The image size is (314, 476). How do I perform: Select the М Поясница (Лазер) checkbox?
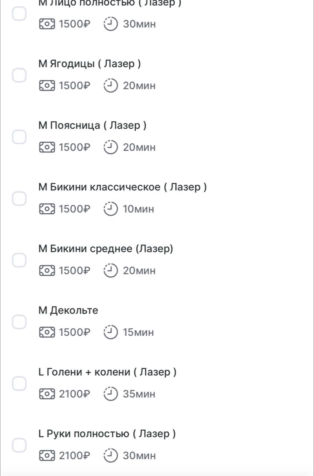click(x=19, y=137)
